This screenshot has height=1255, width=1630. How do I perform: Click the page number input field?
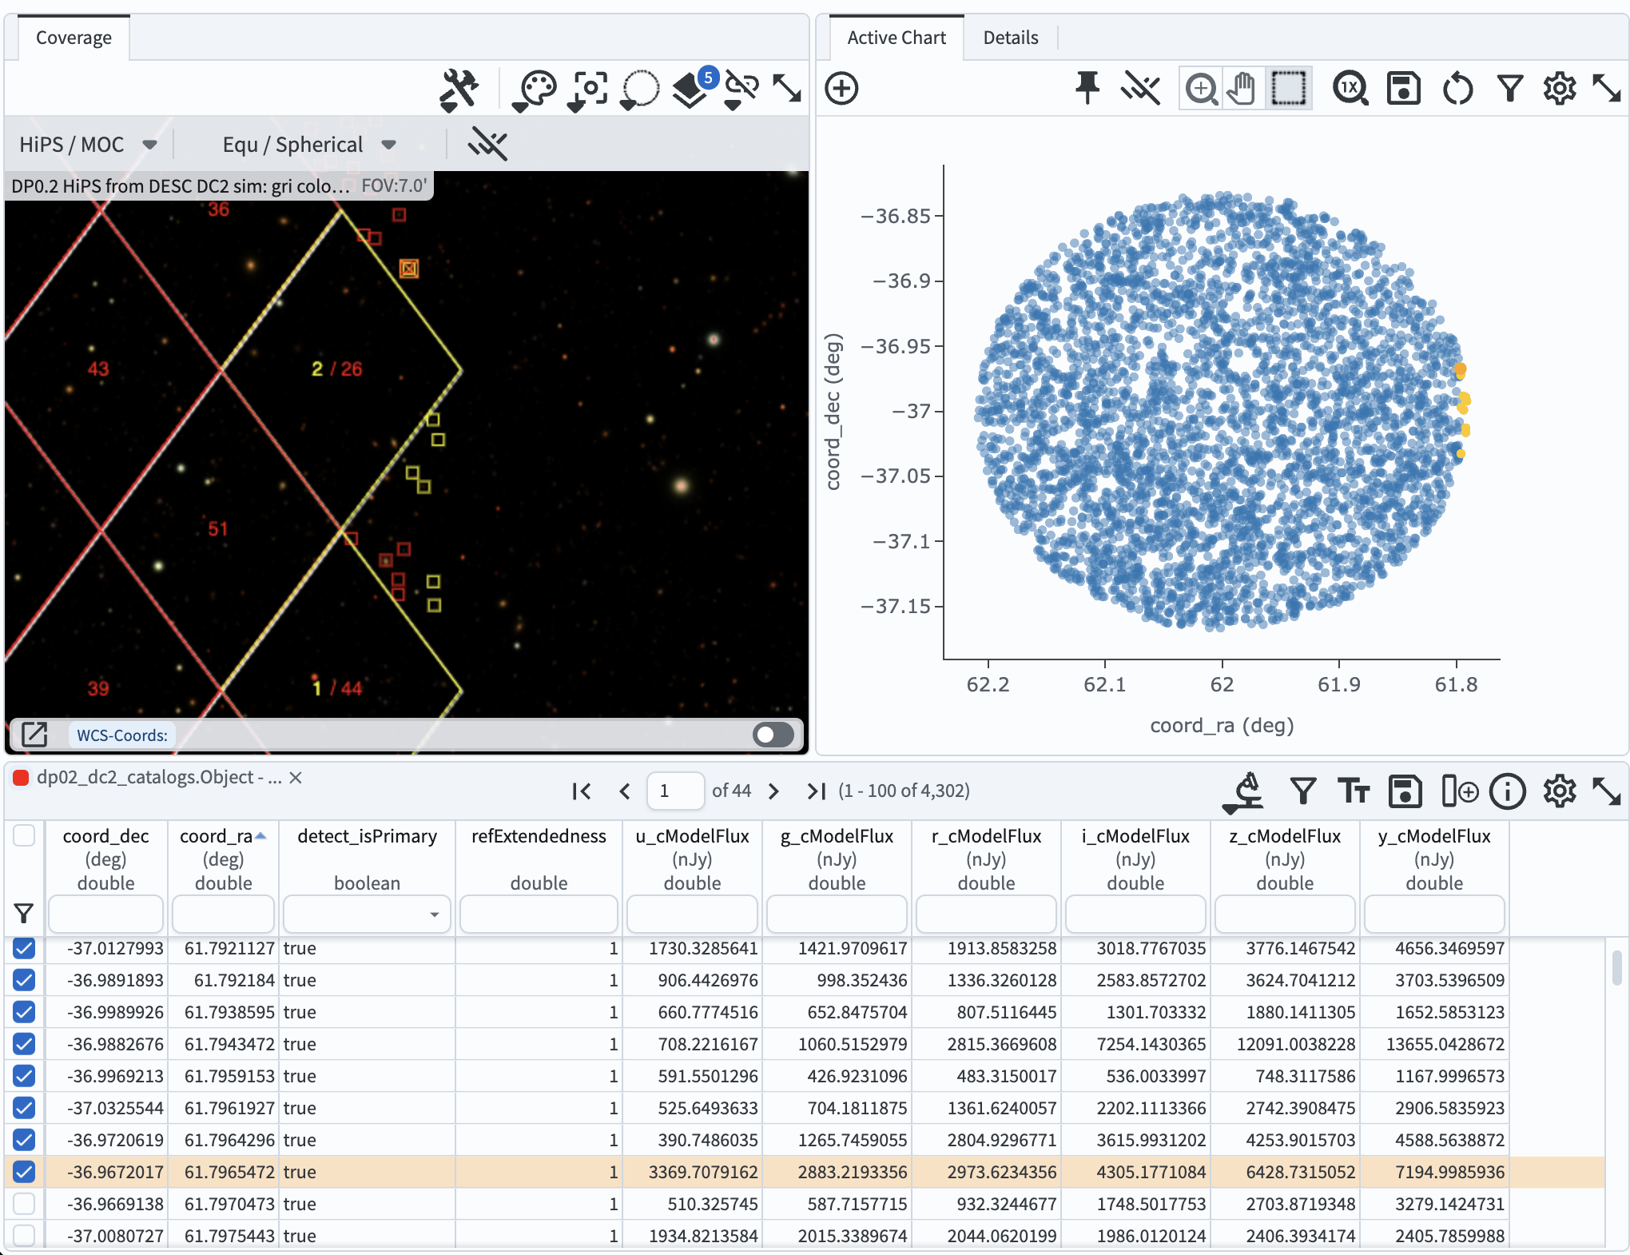[674, 791]
